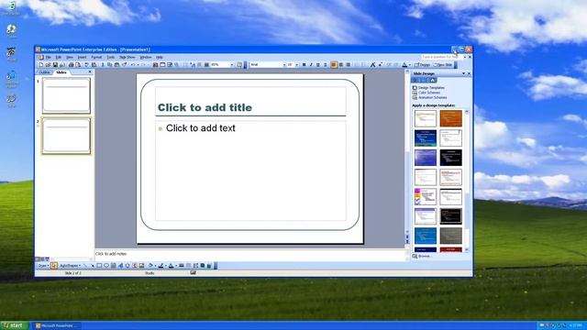Select the Line drawing tool
Image resolution: width=587 pixels, height=330 pixels.
[x=85, y=266]
